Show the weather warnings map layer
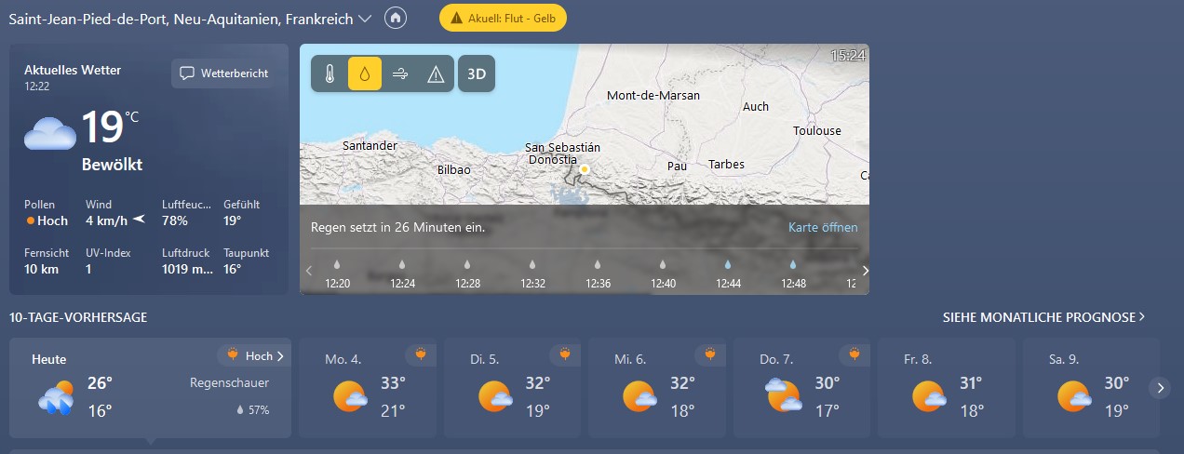The height and width of the screenshot is (454, 1184). click(x=436, y=74)
